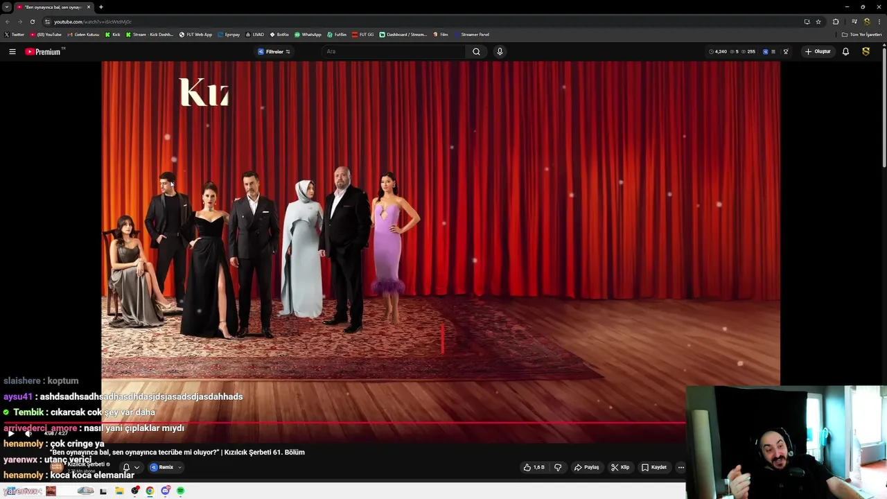Open the FUT Web App bookmark
Viewport: 887px width, 499px height.
(x=195, y=35)
